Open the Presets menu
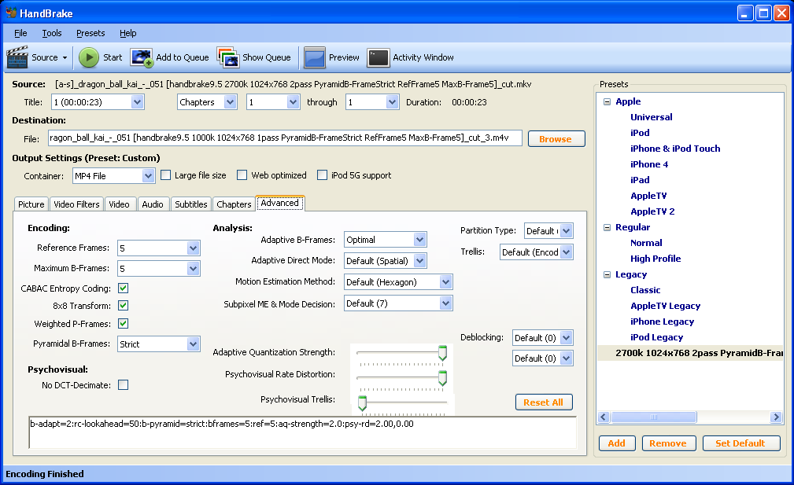This screenshot has height=485, width=794. [90, 33]
